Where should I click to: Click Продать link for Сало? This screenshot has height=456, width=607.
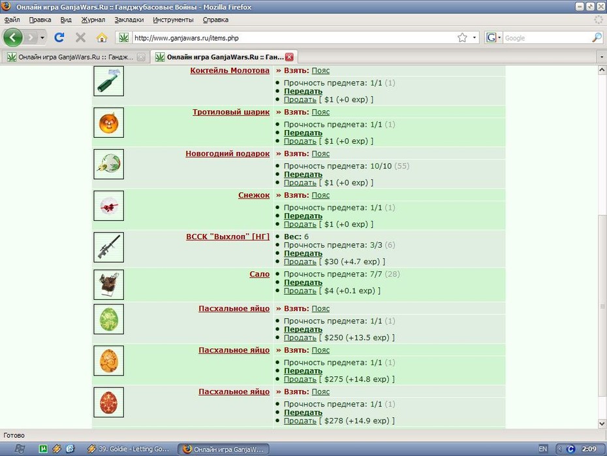click(300, 291)
